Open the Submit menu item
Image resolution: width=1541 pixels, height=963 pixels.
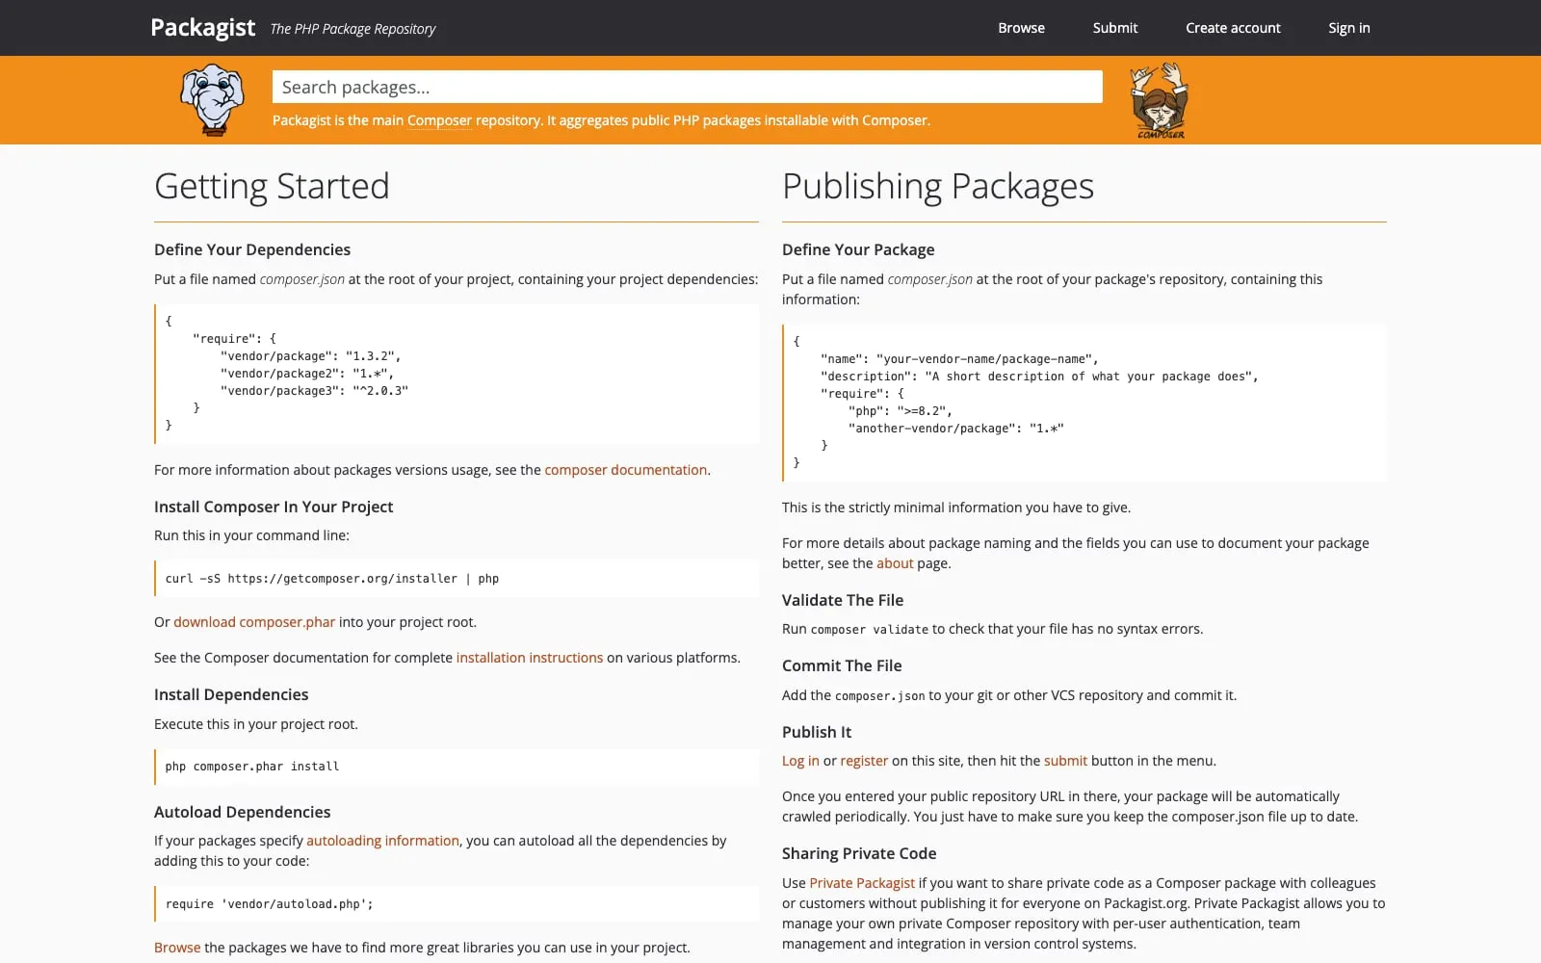coord(1114,28)
